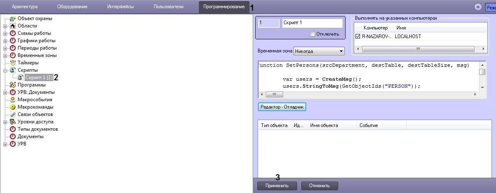Open the Редактор - Отладчик button
This screenshot has height=193, width=496.
[x=282, y=107]
